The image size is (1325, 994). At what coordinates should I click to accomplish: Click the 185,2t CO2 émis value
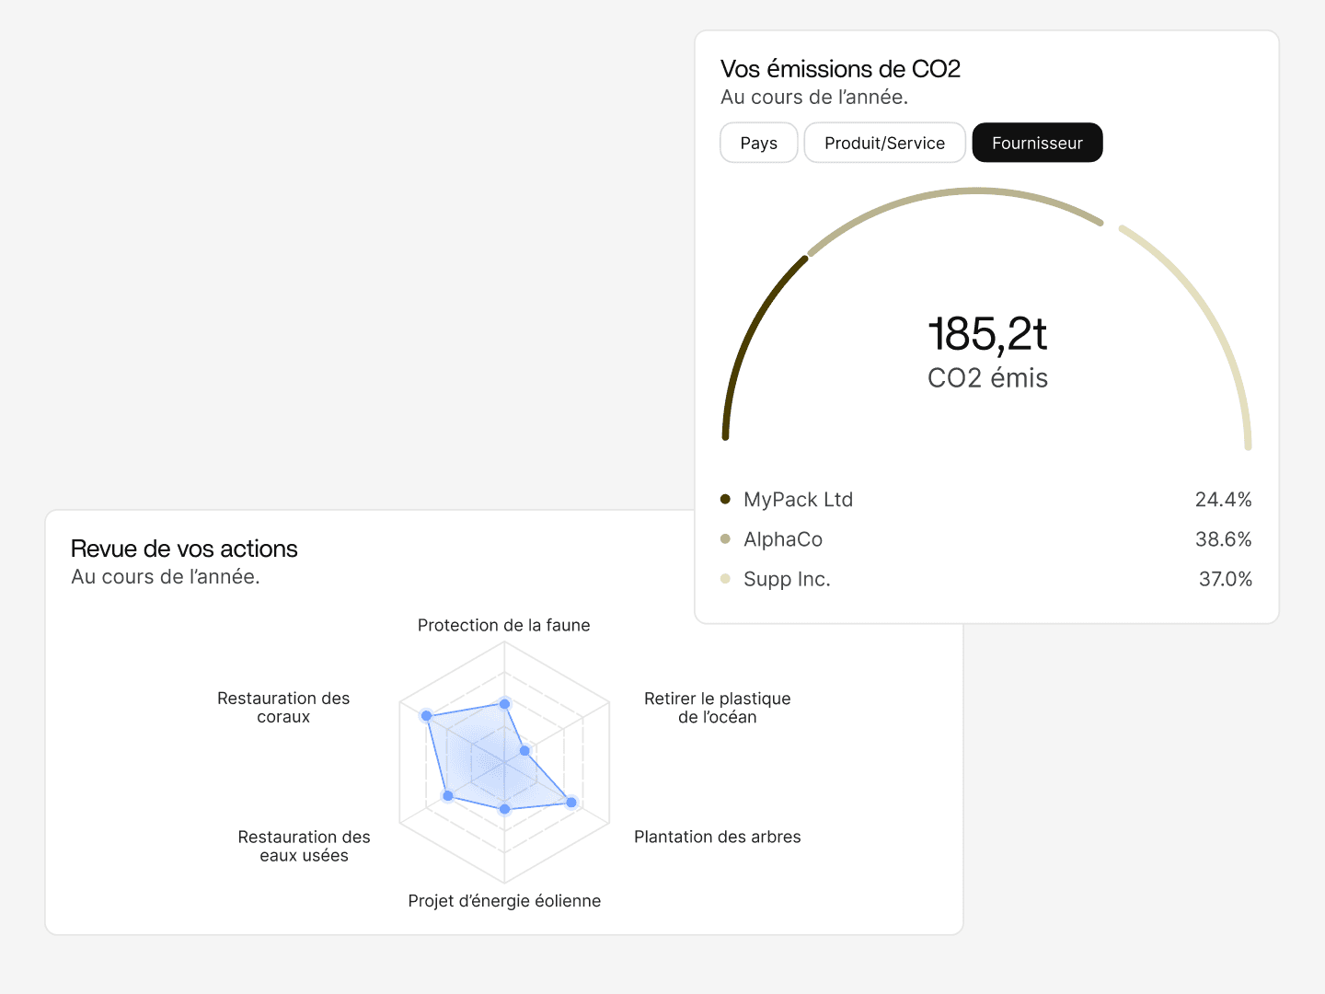[987, 334]
